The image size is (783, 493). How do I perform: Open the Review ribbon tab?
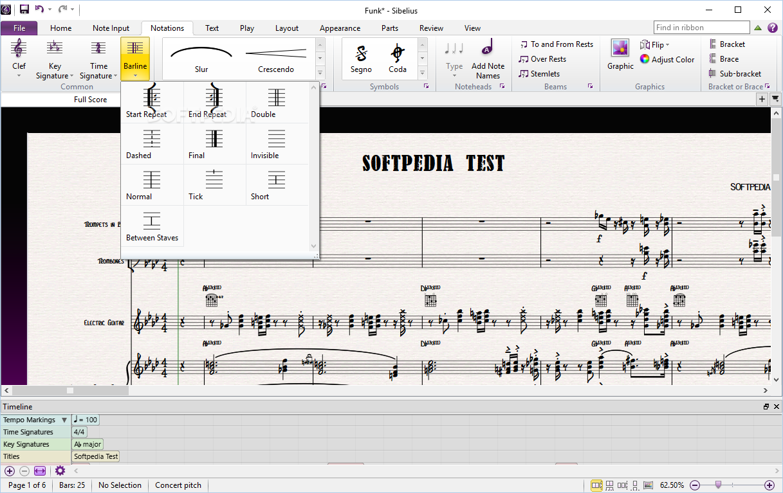coord(431,28)
